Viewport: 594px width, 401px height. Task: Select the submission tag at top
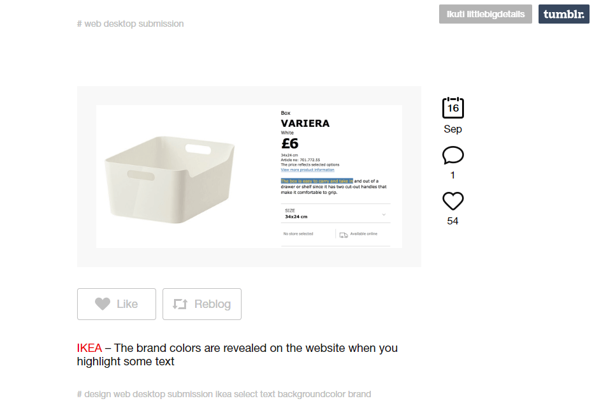161,24
